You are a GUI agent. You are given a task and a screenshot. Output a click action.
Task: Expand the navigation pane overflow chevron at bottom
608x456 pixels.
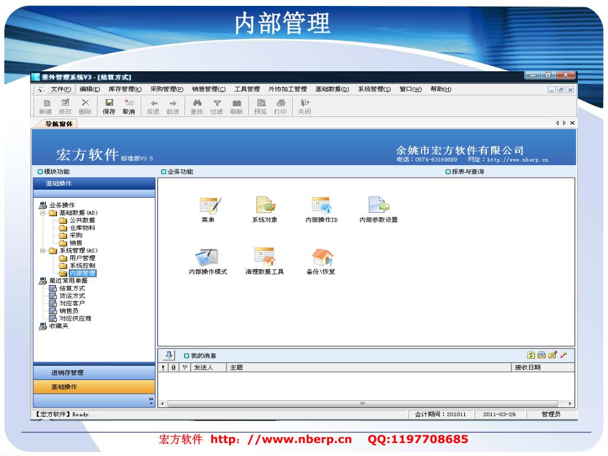coord(151,401)
